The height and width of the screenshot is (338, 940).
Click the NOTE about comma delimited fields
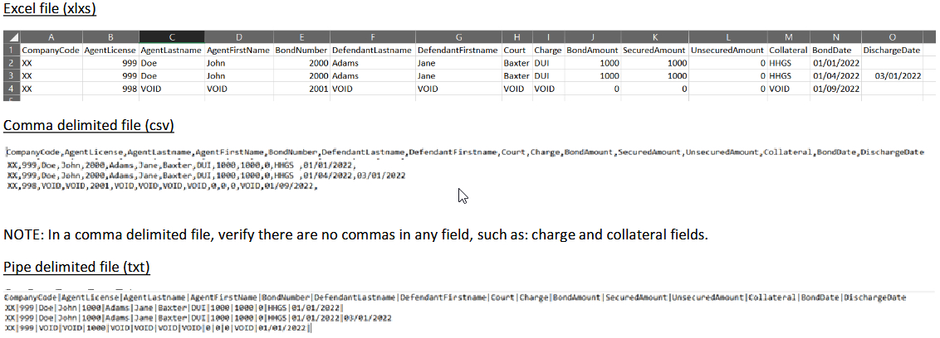tap(356, 235)
